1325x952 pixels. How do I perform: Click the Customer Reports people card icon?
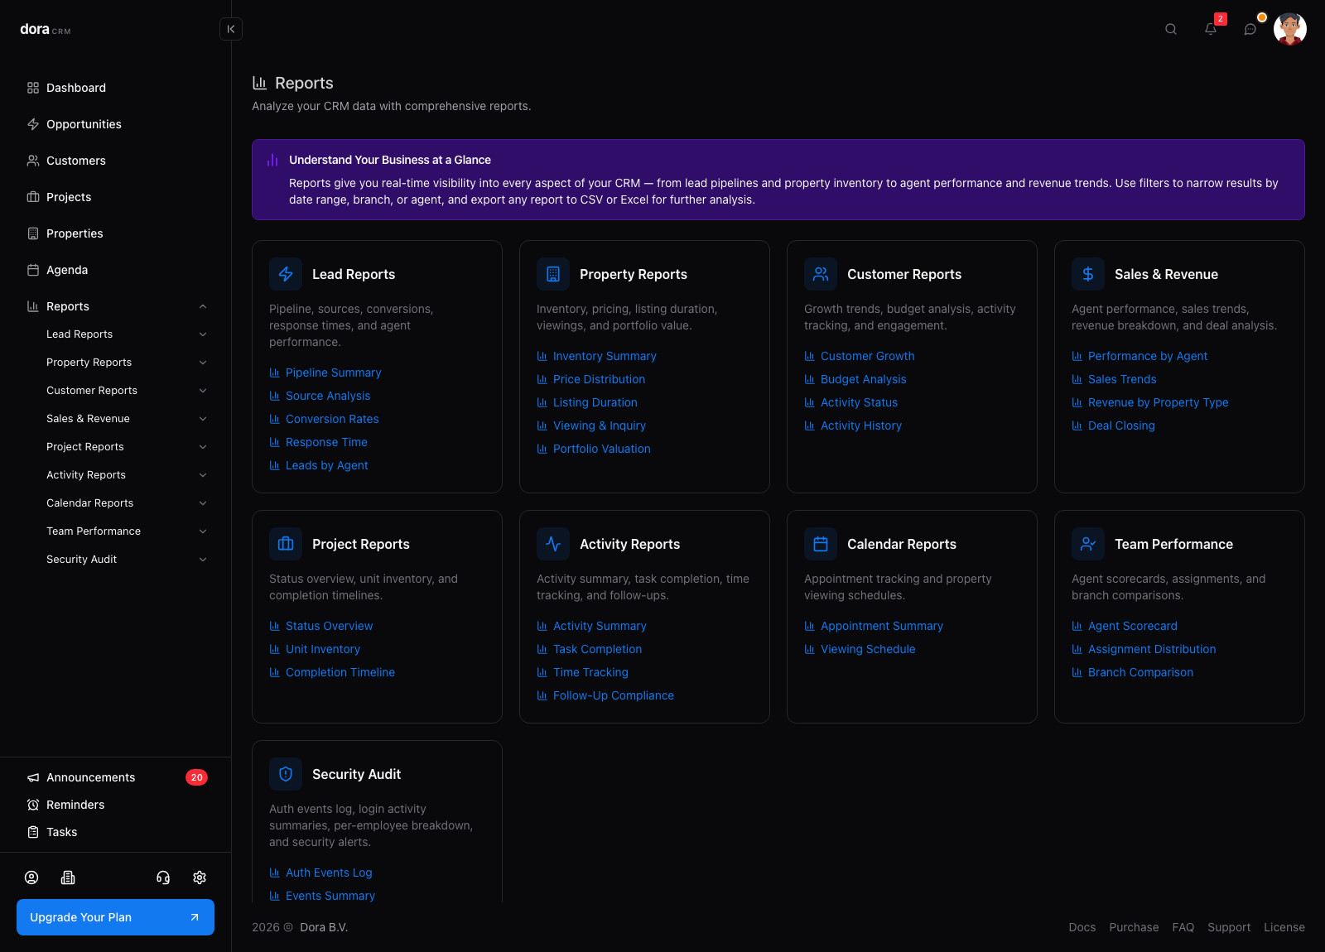(821, 274)
